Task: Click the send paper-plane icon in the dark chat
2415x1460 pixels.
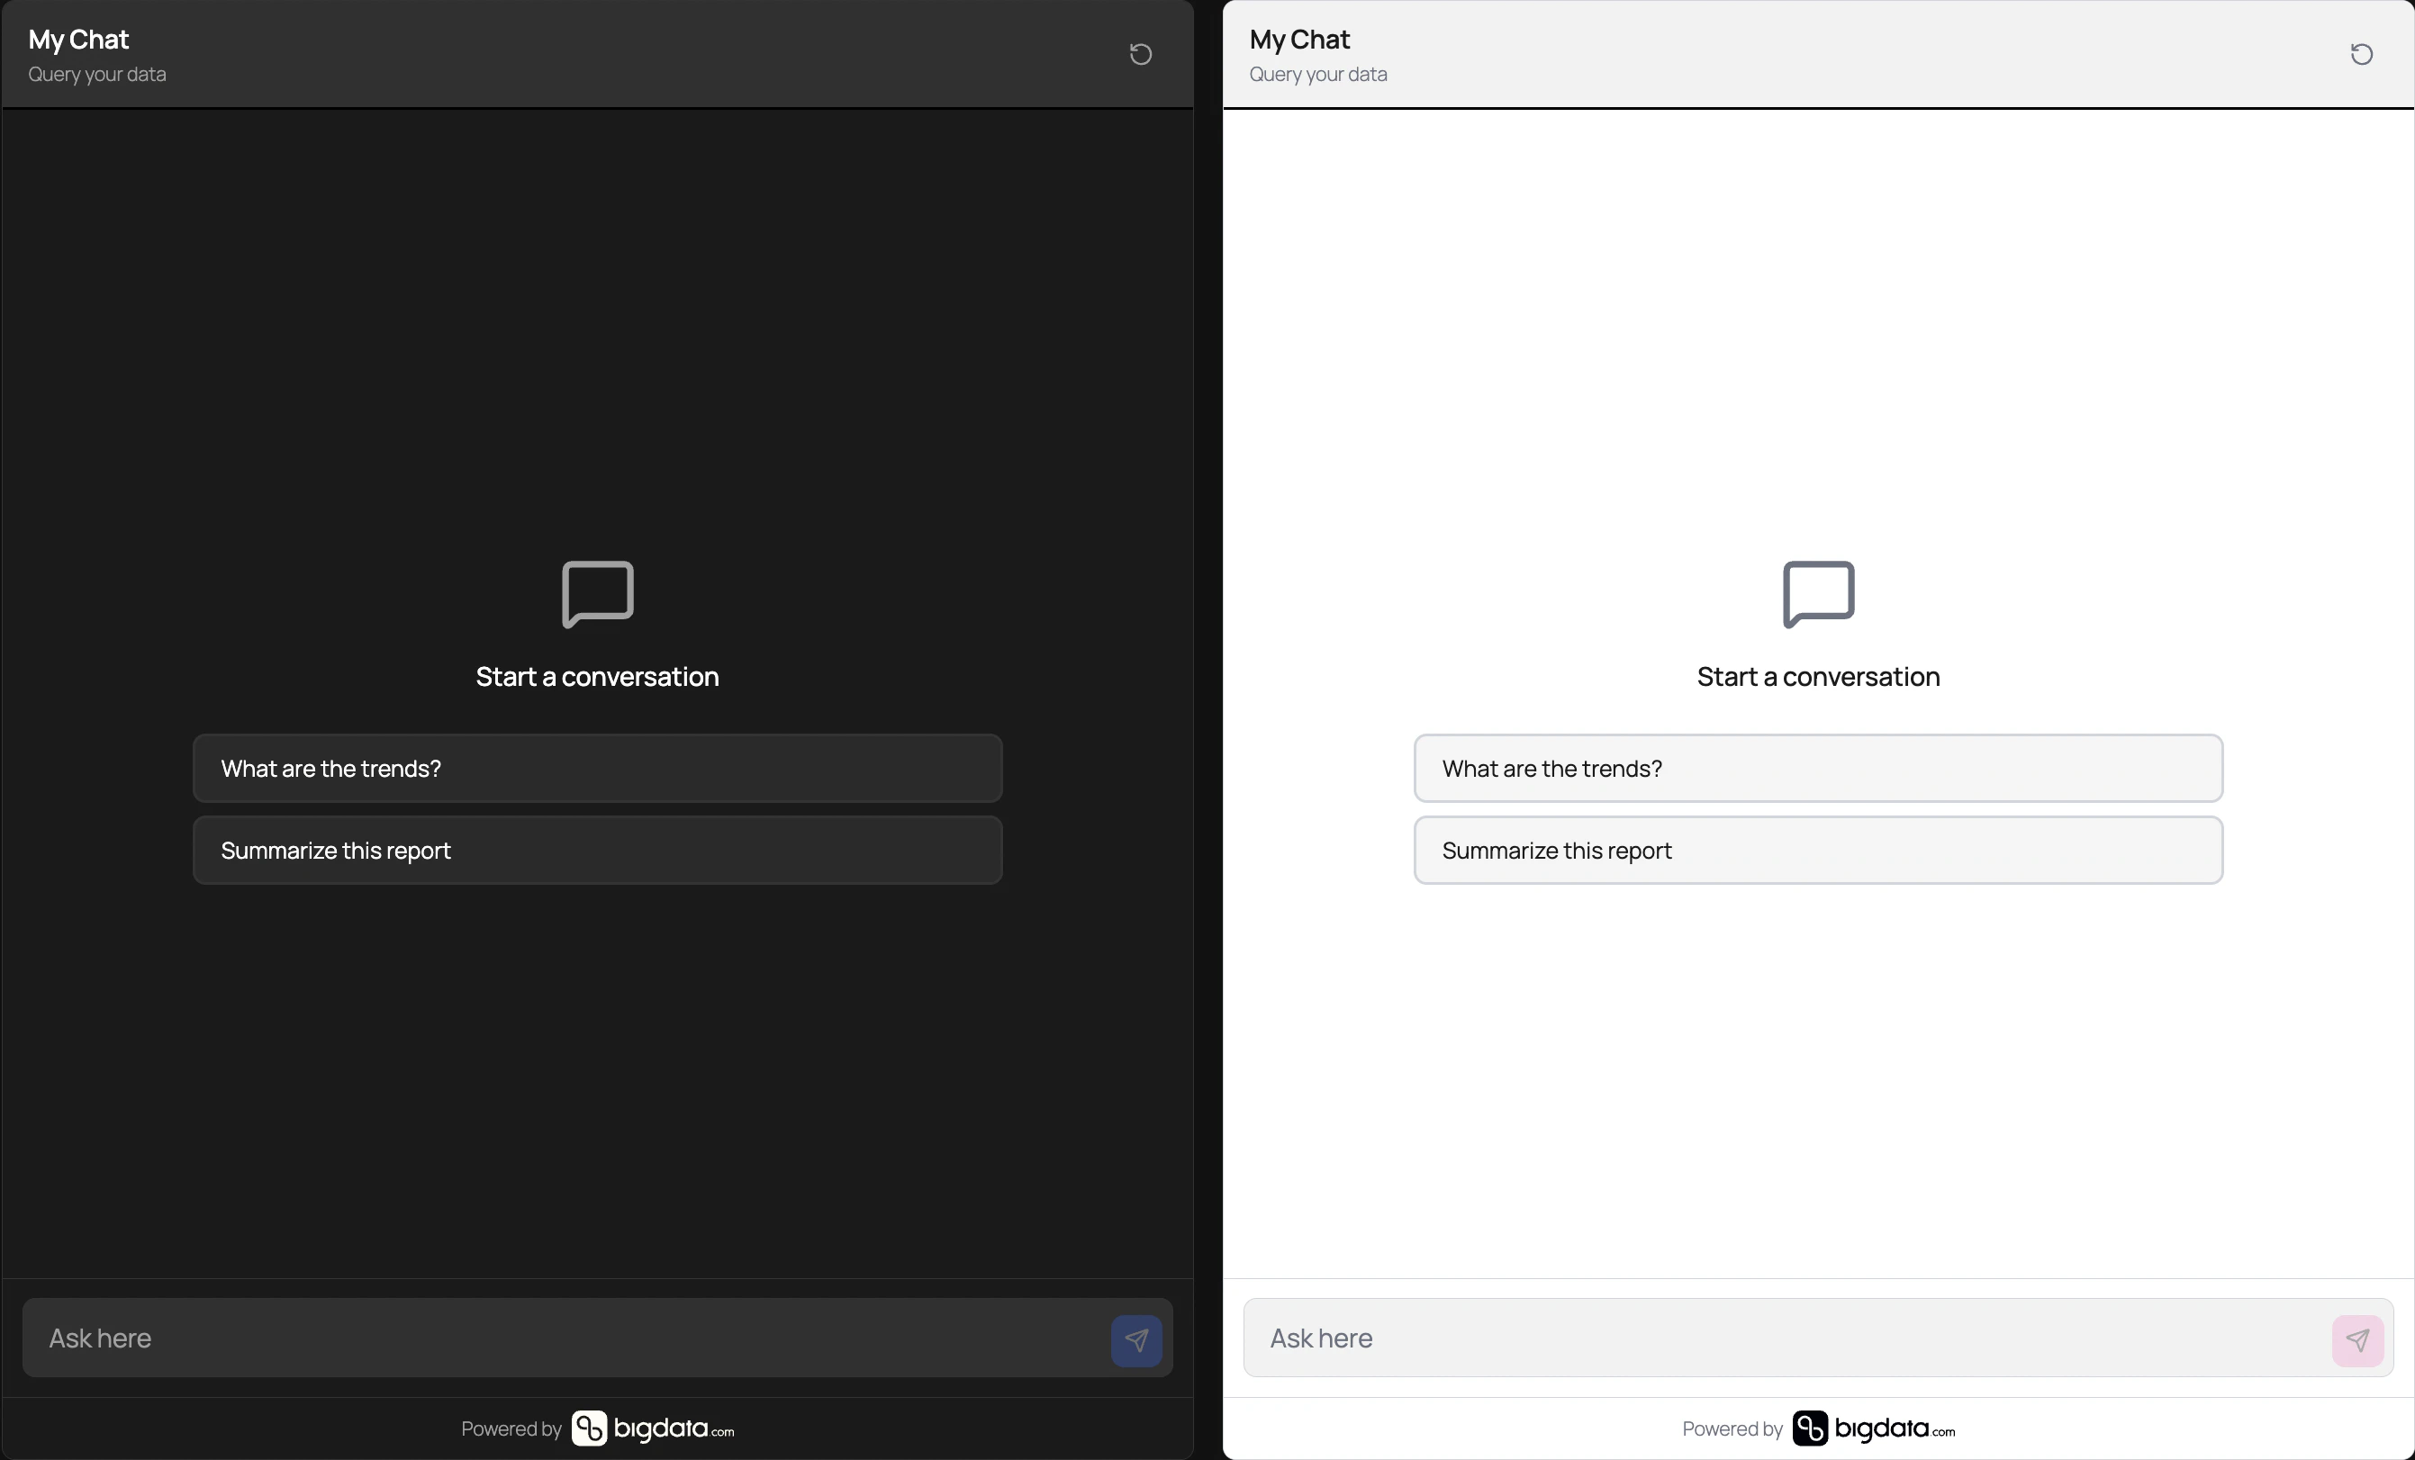Action: pyautogui.click(x=1136, y=1338)
